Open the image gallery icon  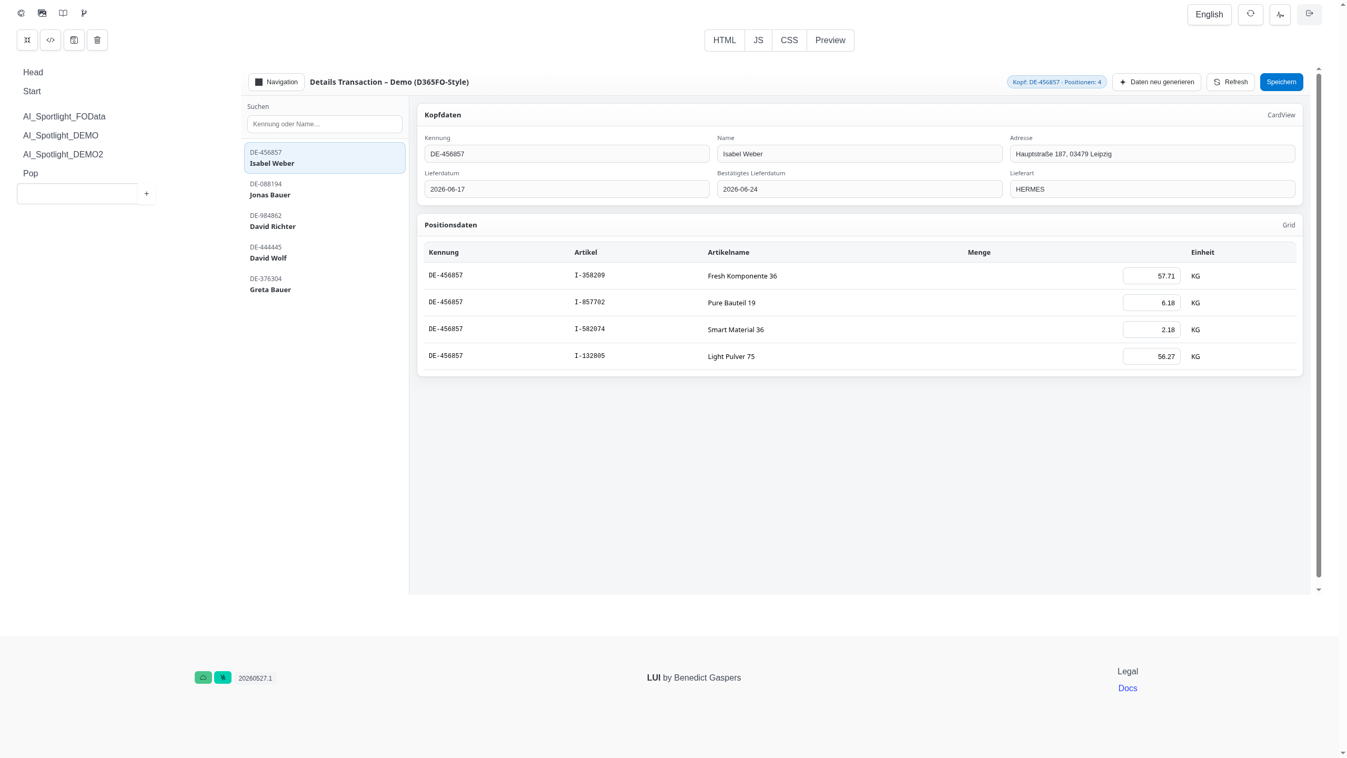pos(42,13)
